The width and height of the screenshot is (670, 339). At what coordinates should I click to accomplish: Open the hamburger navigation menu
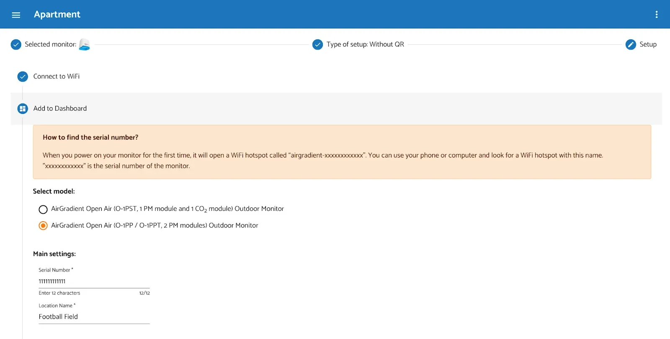coord(15,14)
